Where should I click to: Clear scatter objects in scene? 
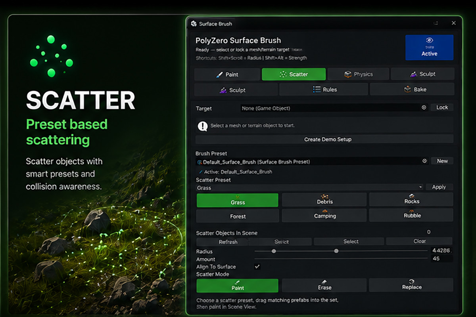tap(419, 241)
